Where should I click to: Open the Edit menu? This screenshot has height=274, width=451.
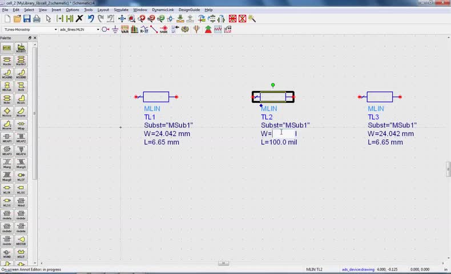tap(16, 10)
